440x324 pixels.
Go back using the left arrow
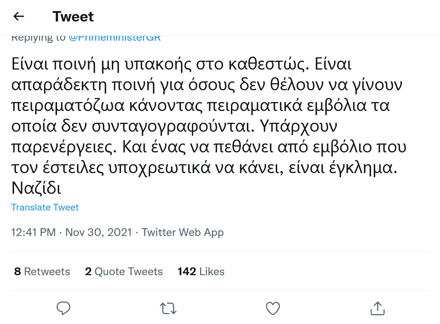19,16
